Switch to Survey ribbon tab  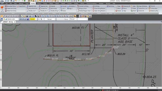tap(45, 4)
